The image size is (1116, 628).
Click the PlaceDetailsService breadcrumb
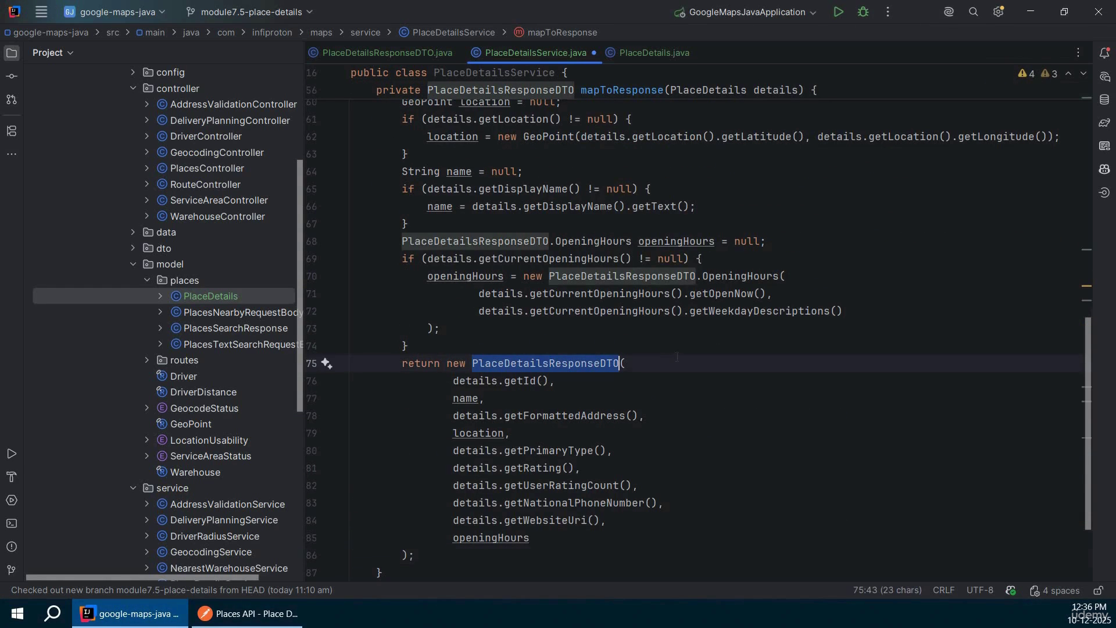click(448, 33)
